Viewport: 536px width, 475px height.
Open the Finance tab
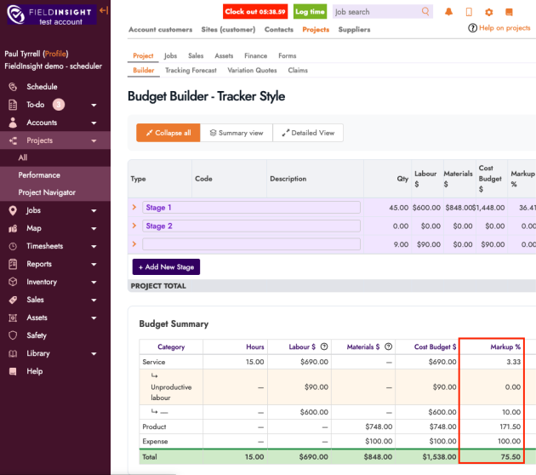pyautogui.click(x=255, y=56)
